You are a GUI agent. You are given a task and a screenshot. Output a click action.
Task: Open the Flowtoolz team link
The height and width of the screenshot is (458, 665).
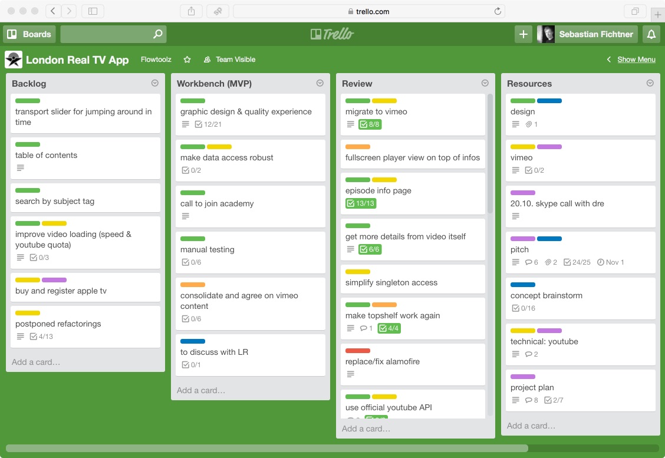(x=156, y=60)
